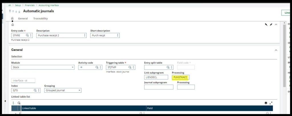Open the Grouping dropdown showing Grouped journal
The height and width of the screenshot is (116, 292).
point(63,90)
